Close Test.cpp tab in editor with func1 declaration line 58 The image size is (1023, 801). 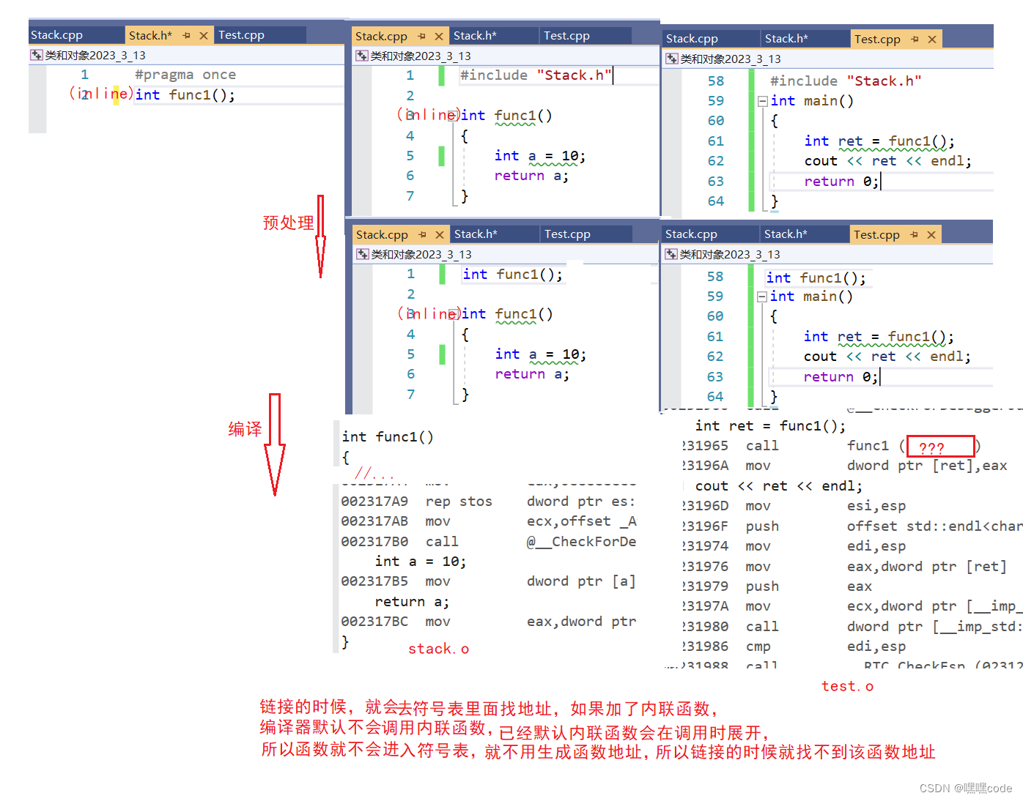tap(931, 234)
